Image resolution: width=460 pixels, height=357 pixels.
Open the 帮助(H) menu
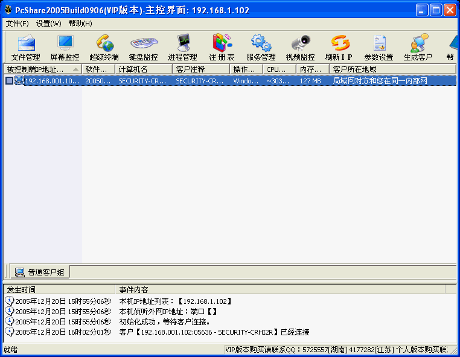click(80, 24)
